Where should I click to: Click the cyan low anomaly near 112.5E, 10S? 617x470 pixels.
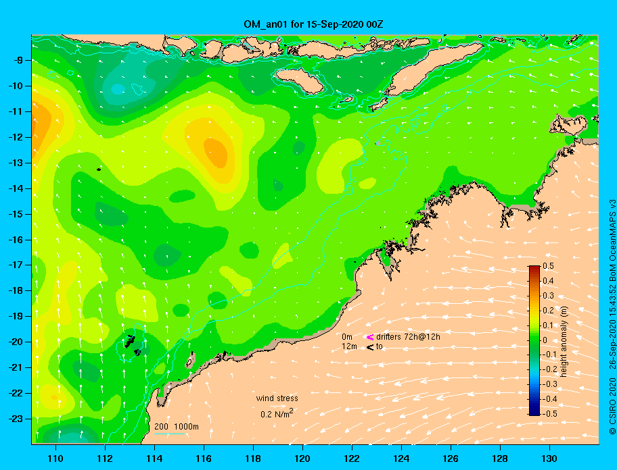coord(118,89)
